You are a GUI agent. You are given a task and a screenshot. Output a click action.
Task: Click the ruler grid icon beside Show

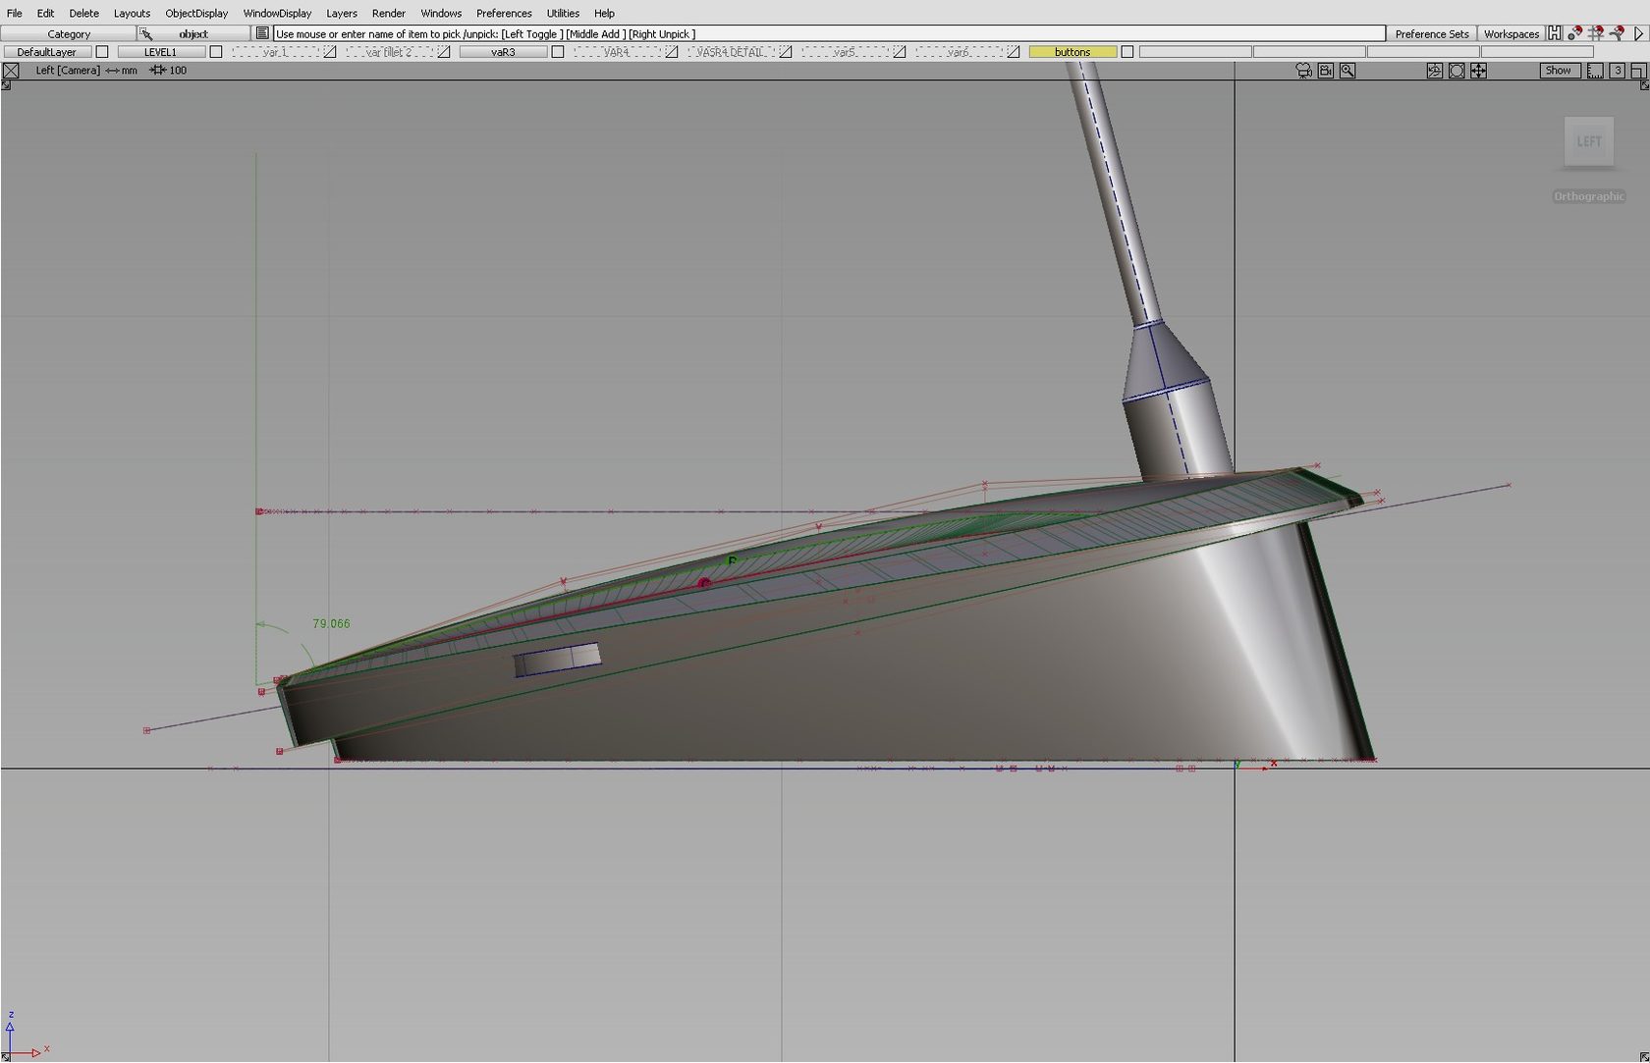click(x=1595, y=71)
